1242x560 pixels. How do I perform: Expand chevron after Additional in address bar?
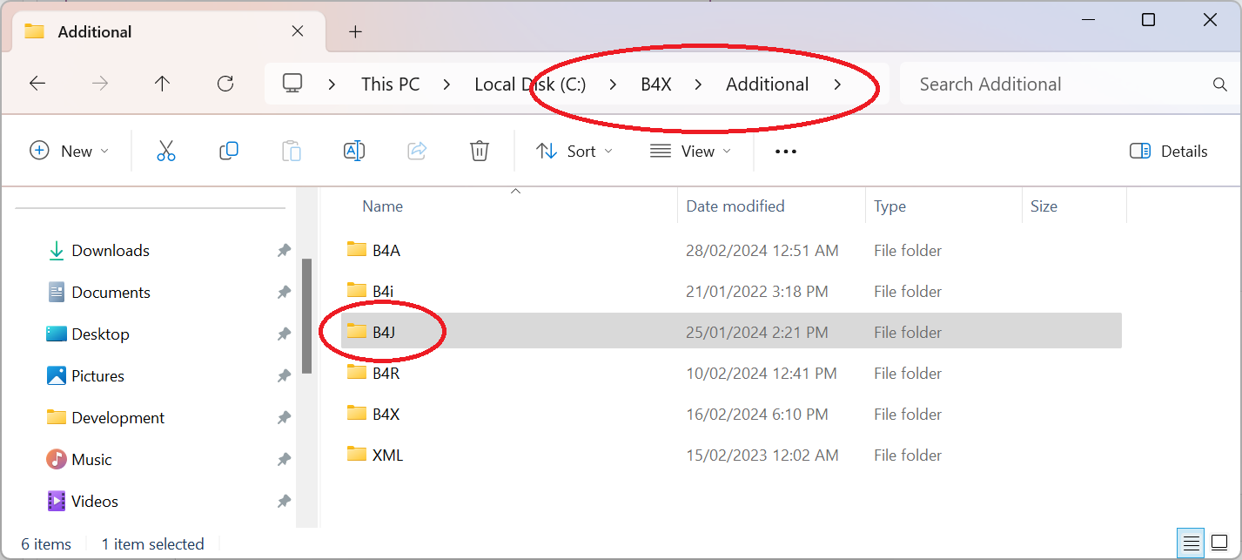tap(837, 84)
